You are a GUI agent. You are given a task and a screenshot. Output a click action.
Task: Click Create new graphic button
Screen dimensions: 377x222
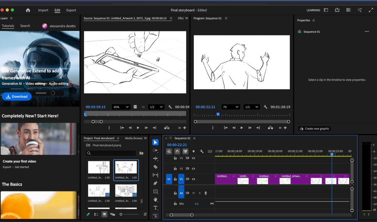314,128
